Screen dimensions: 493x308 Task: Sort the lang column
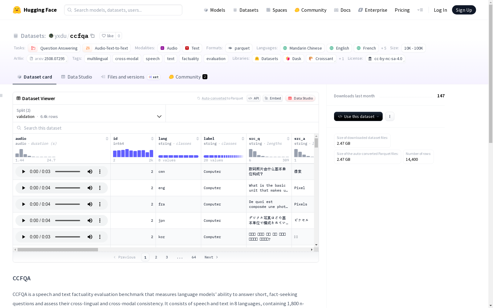click(198, 139)
